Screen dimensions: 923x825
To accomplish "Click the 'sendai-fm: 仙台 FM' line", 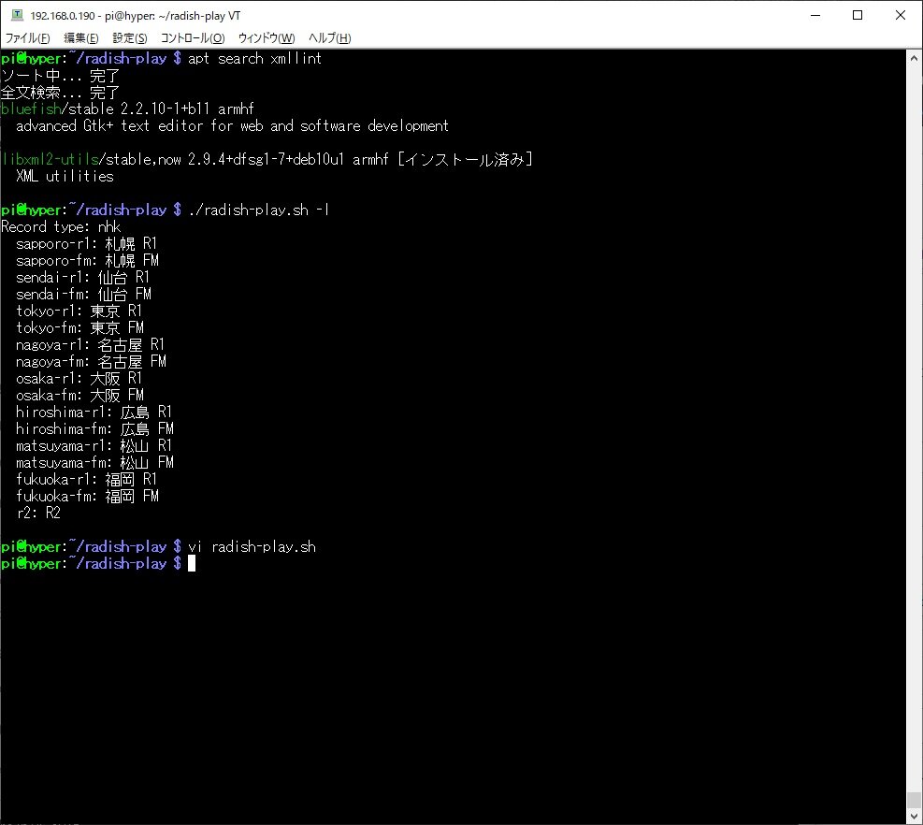I will click(83, 294).
